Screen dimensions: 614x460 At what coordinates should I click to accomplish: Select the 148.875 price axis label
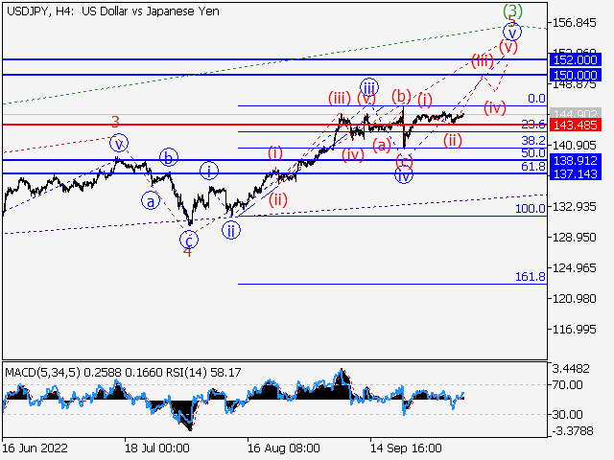(x=574, y=84)
